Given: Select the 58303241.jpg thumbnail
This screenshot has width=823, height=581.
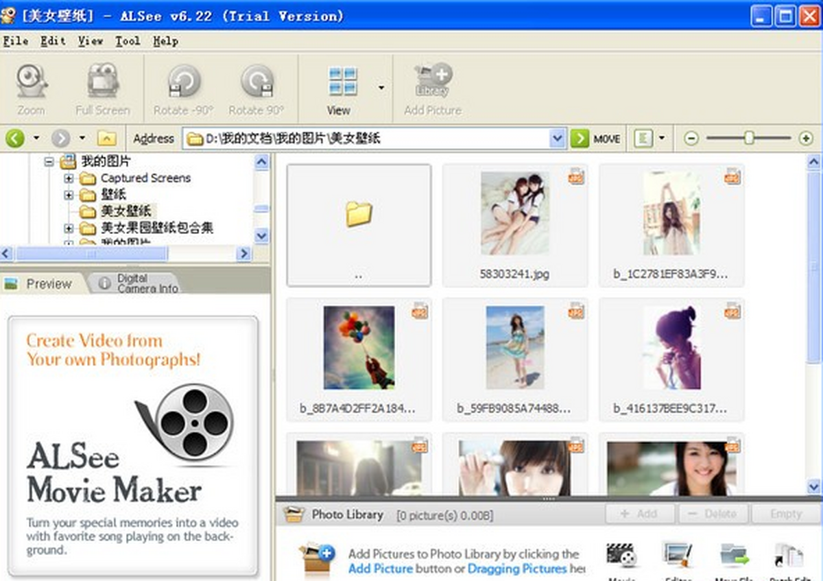Looking at the screenshot, I should click(514, 214).
